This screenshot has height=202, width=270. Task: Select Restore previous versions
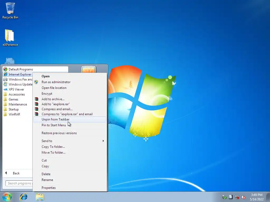pos(70,133)
